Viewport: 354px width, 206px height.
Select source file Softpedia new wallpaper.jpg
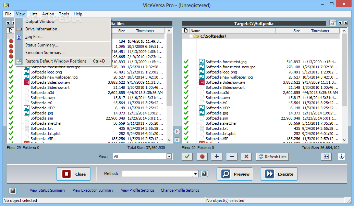coord(54,77)
